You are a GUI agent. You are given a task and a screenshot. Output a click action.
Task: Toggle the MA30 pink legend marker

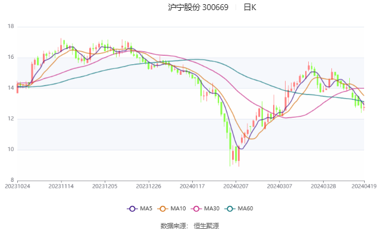pos(196,209)
